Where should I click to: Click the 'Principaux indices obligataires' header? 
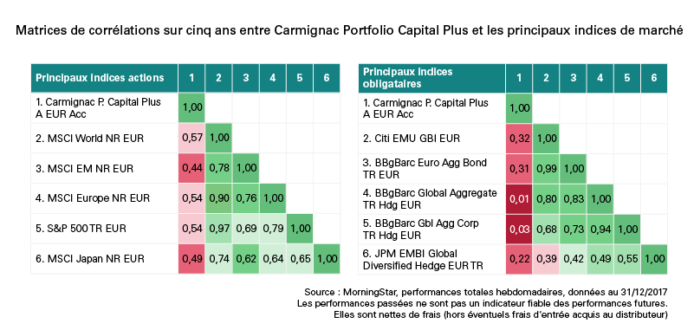coord(407,78)
